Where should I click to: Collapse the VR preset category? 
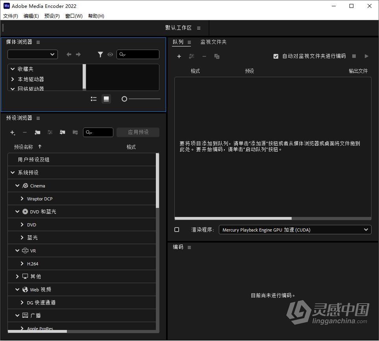17,250
